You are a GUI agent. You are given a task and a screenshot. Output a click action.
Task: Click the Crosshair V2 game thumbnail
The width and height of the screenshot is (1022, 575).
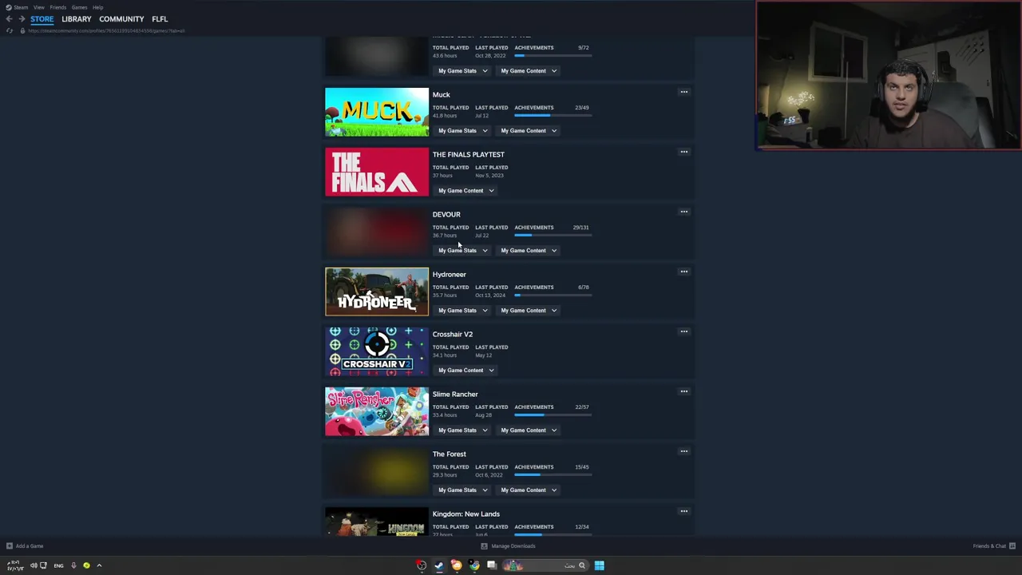[377, 351]
